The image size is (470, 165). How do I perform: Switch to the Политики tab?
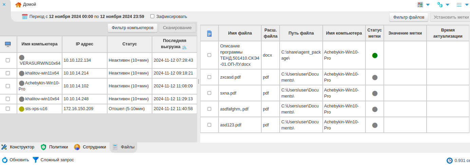click(54, 147)
